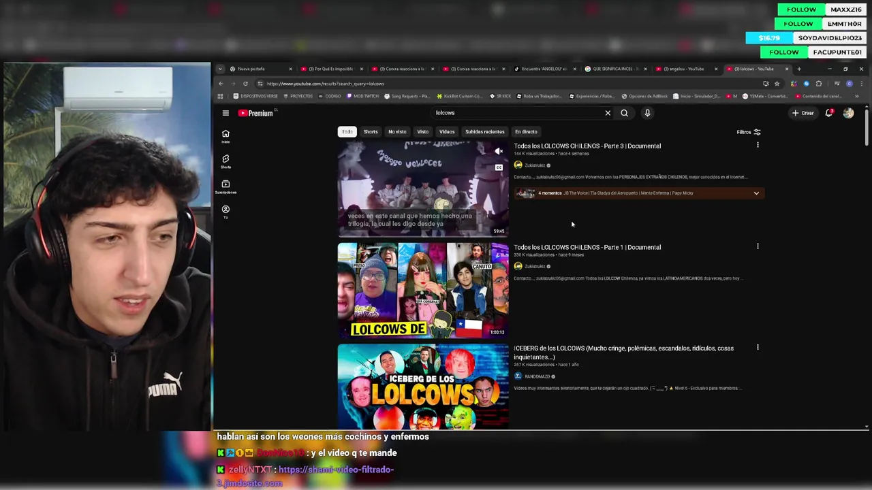Go to Inicio in YouTube sidebar

225,136
